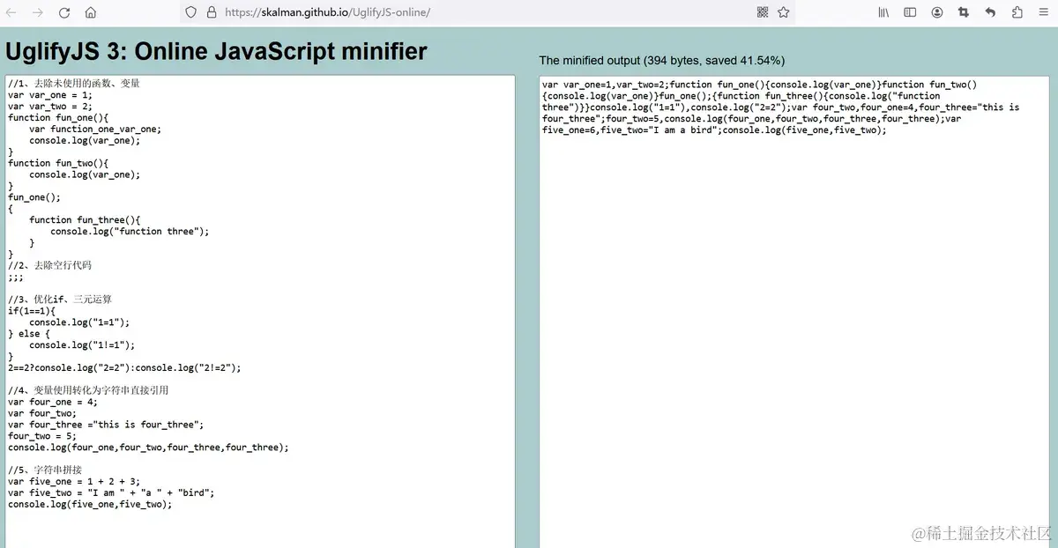Open the extensions puzzle menu
This screenshot has height=548, width=1058.
click(x=1017, y=12)
